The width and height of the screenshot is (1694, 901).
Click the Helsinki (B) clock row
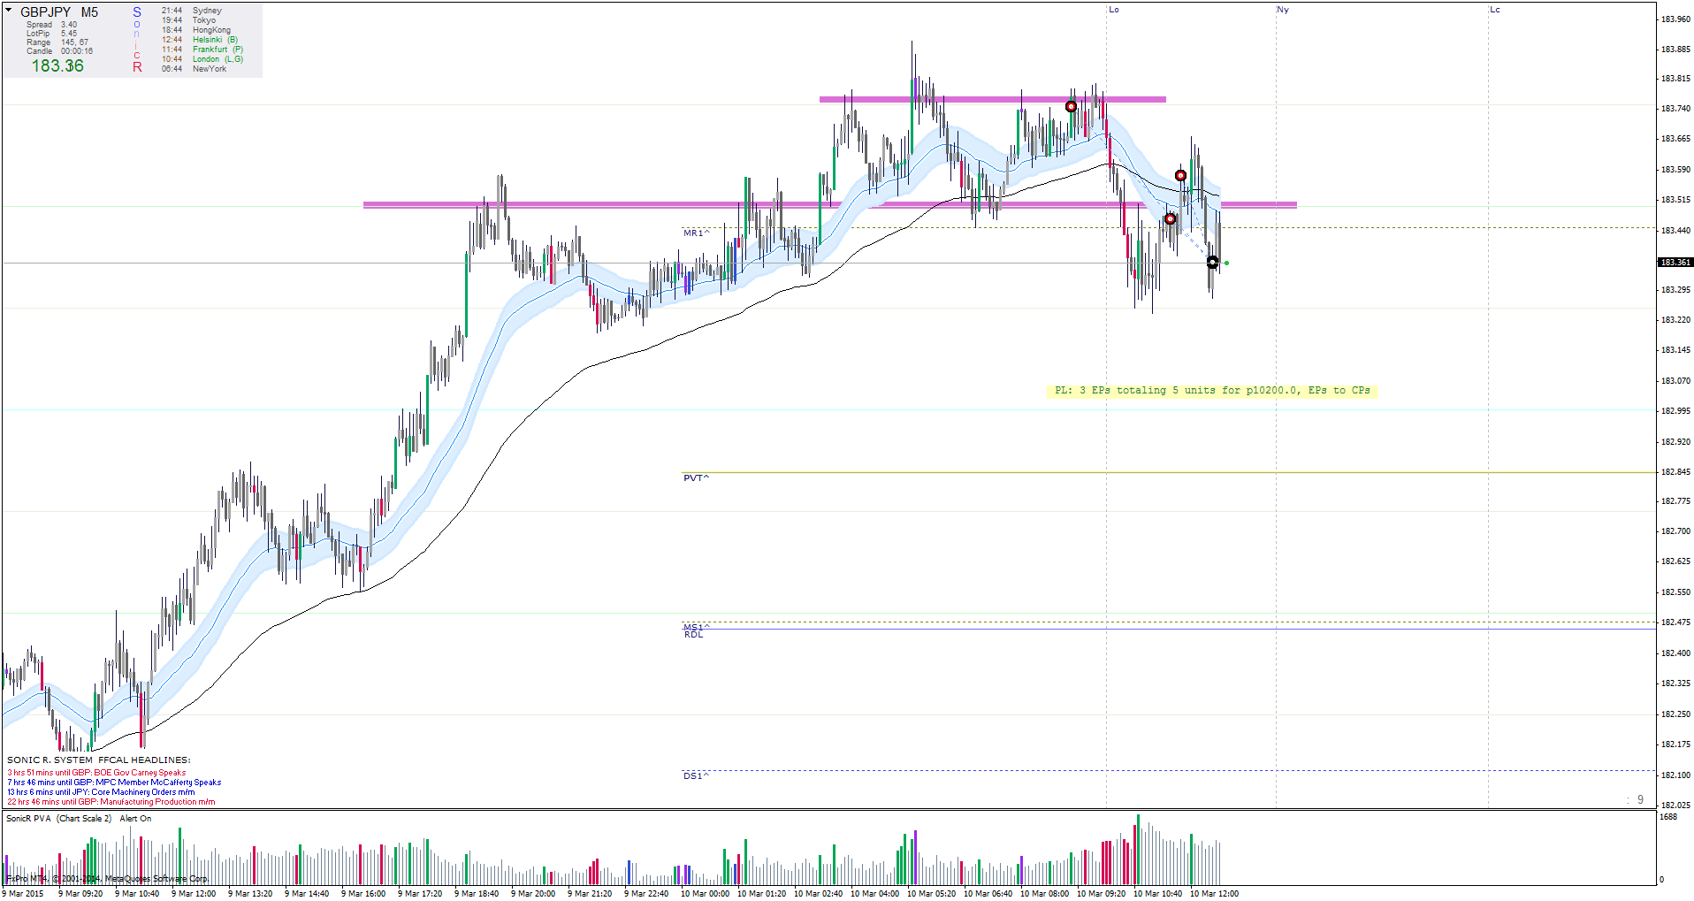200,40
